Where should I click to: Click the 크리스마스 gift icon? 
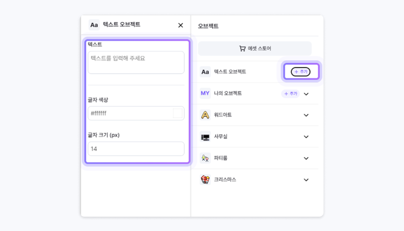(205, 180)
